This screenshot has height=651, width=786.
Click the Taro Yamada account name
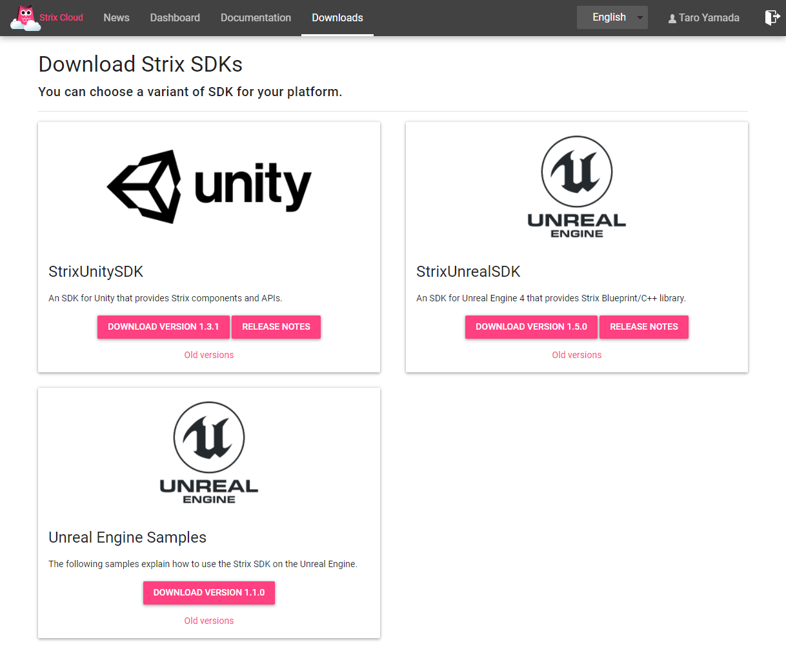point(710,17)
